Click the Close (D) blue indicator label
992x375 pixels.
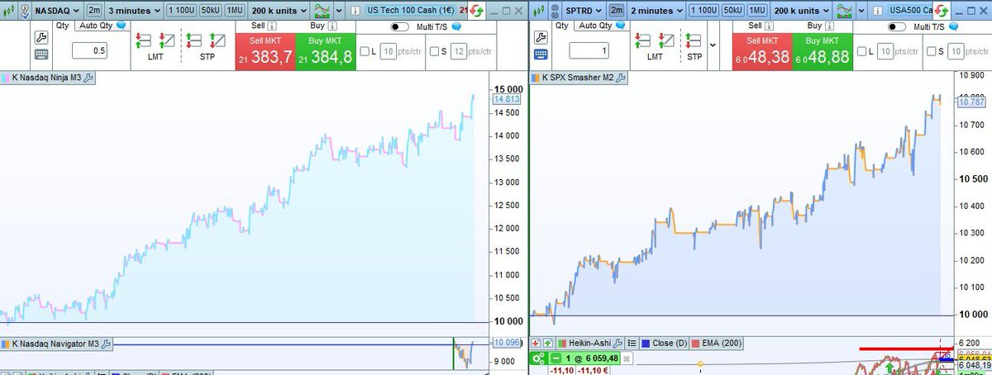(x=670, y=343)
